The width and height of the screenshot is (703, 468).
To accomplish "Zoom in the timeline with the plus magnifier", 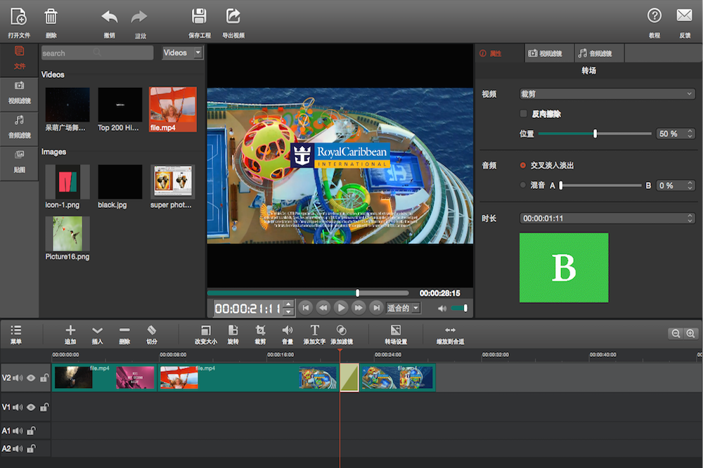I will [x=690, y=334].
